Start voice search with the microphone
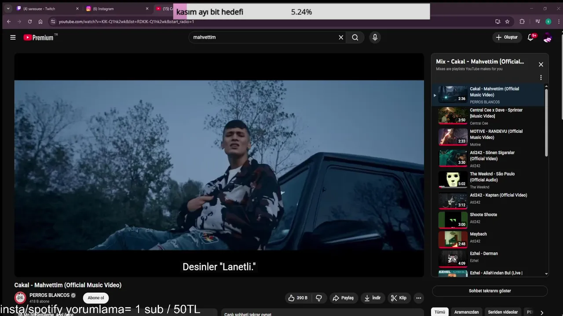 (375, 37)
